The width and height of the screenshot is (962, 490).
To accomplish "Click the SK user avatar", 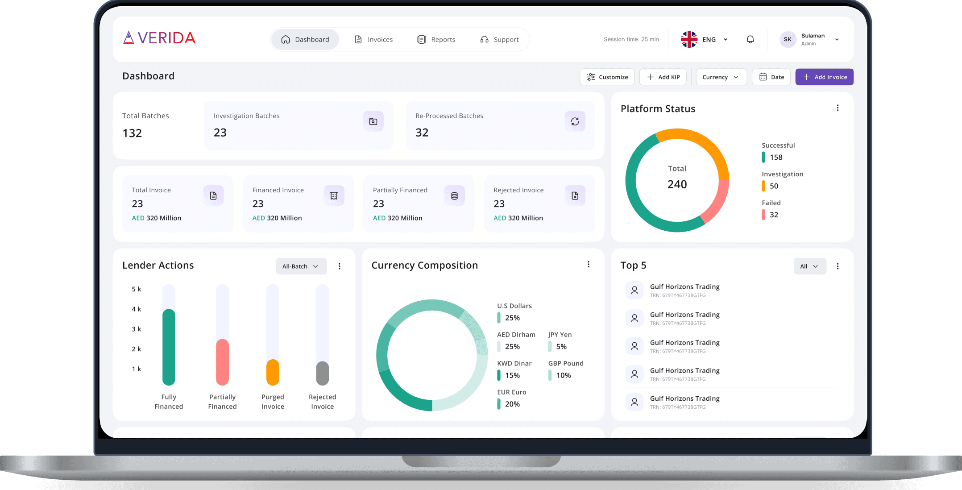I will pos(788,39).
